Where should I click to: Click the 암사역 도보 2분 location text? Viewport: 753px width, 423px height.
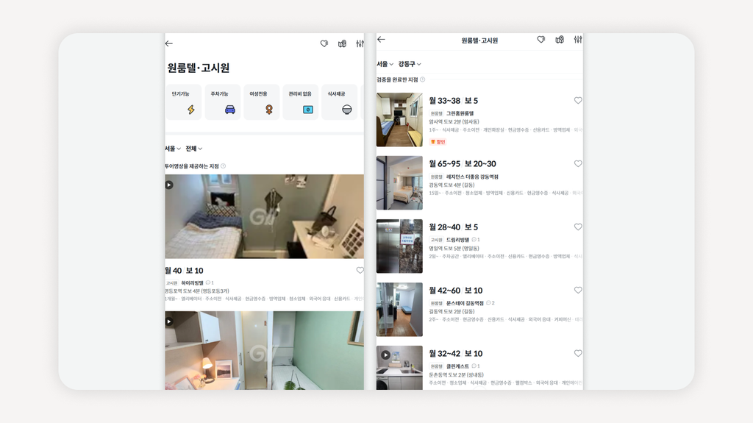click(454, 121)
